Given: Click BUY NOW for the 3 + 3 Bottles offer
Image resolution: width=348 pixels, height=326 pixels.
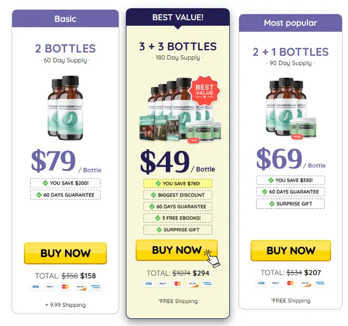Looking at the screenshot, I should [177, 250].
